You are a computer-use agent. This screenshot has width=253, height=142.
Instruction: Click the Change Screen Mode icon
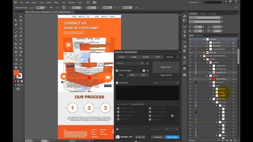pos(18,89)
